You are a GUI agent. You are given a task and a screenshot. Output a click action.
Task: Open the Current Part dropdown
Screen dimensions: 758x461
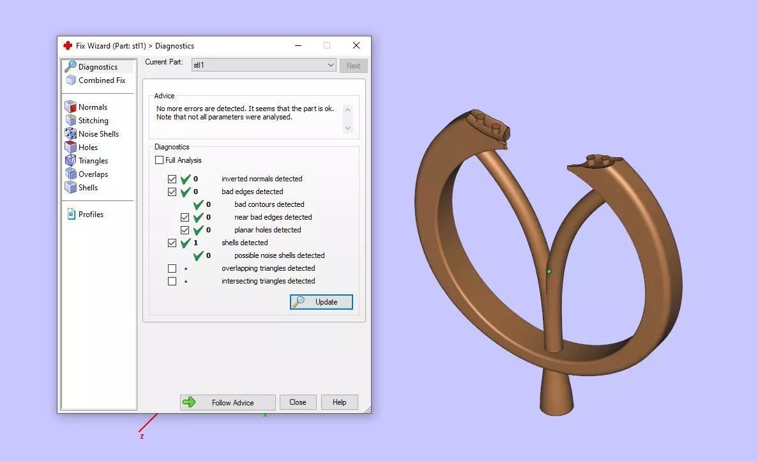(264, 64)
